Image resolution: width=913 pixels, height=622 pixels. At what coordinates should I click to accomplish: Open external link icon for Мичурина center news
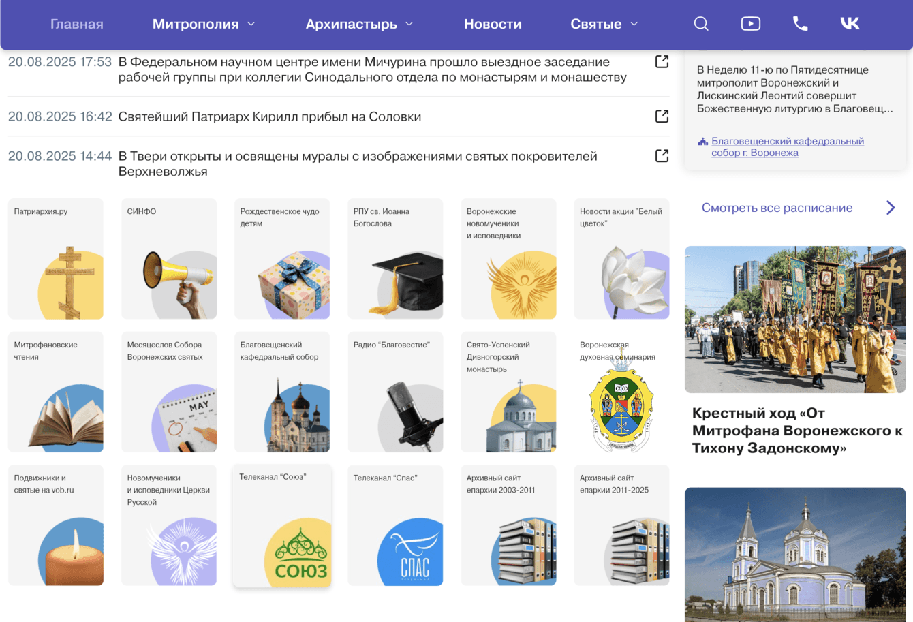(662, 62)
